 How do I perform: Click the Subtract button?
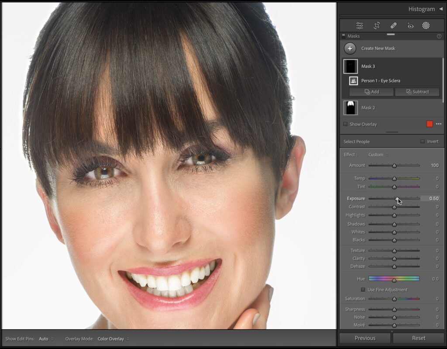point(418,92)
